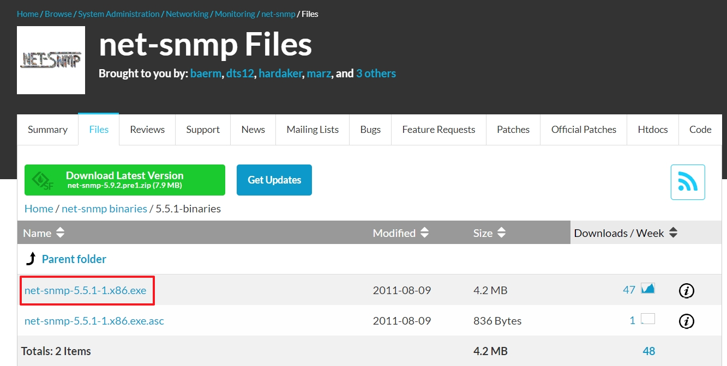Open the Mailing Lists tab
727x366 pixels.
coord(313,130)
